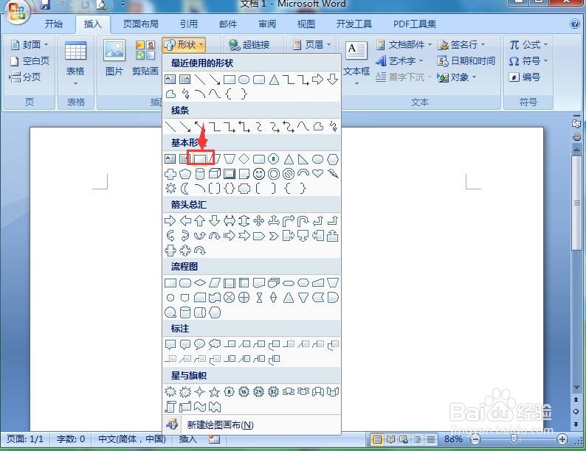The image size is (586, 451).
Task: Select the lightning bolt shape
Action: coord(333,173)
